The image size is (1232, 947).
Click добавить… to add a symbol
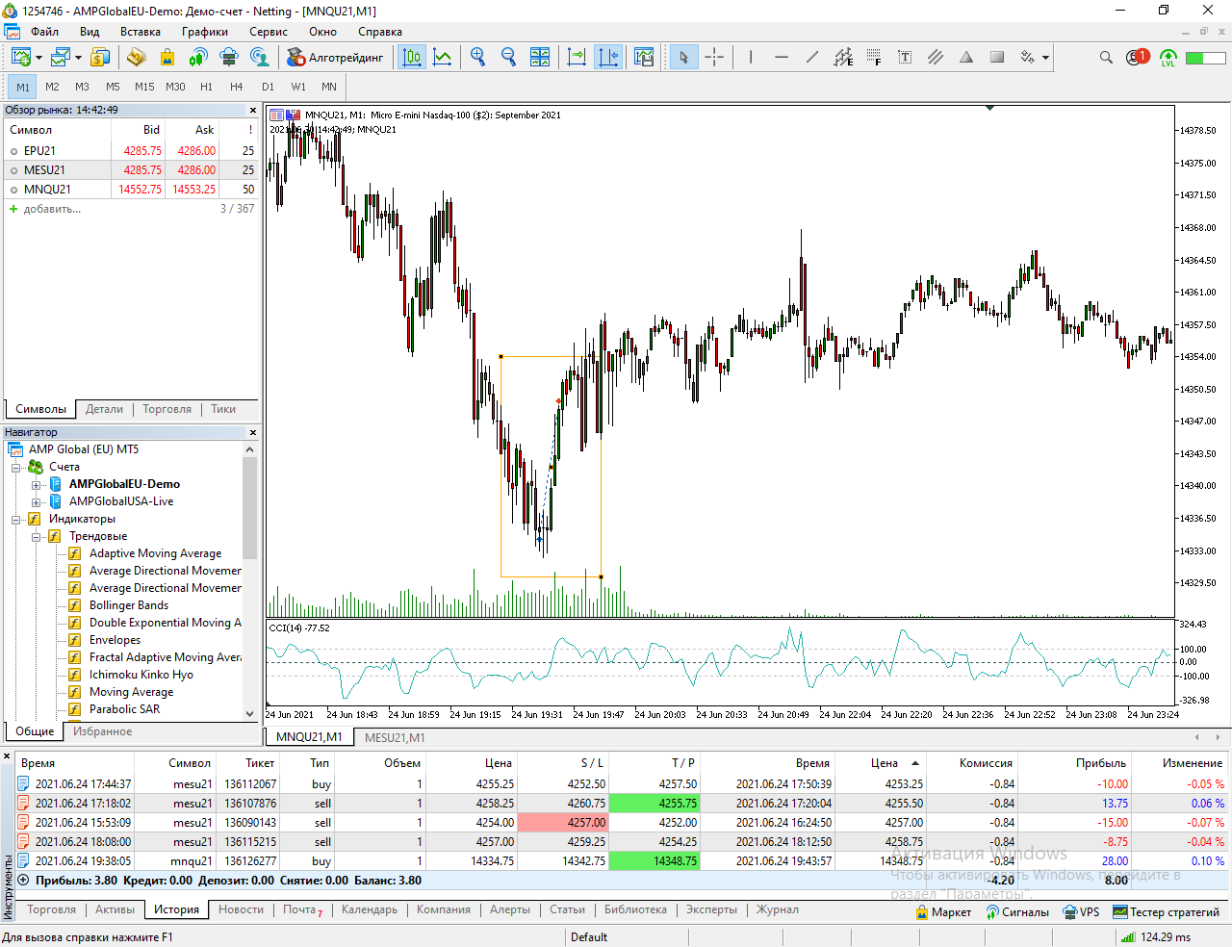click(52, 209)
